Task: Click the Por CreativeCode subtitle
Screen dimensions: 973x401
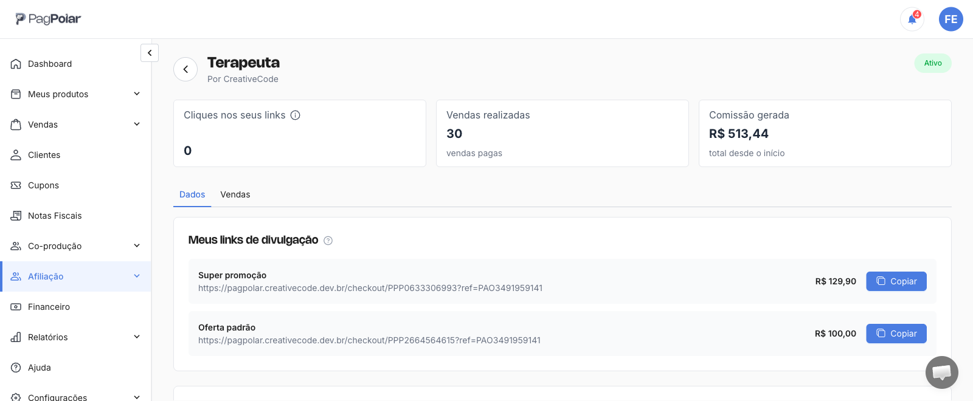Action: [x=243, y=79]
